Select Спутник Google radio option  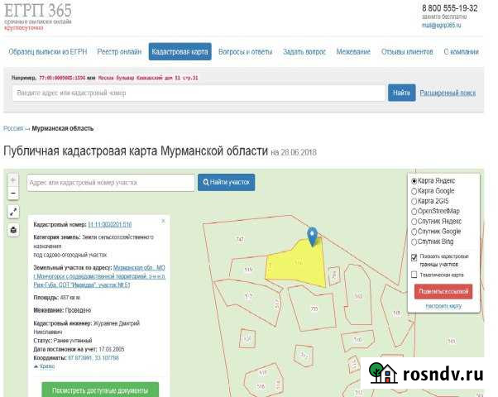414,232
